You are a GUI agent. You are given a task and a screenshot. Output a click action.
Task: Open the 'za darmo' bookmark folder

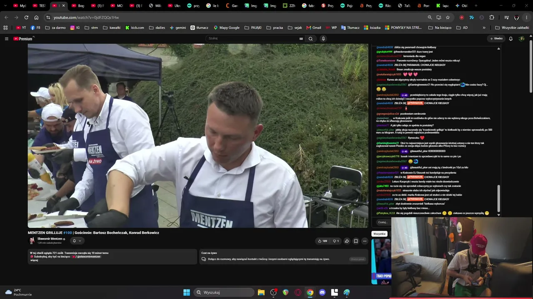[x=56, y=28]
